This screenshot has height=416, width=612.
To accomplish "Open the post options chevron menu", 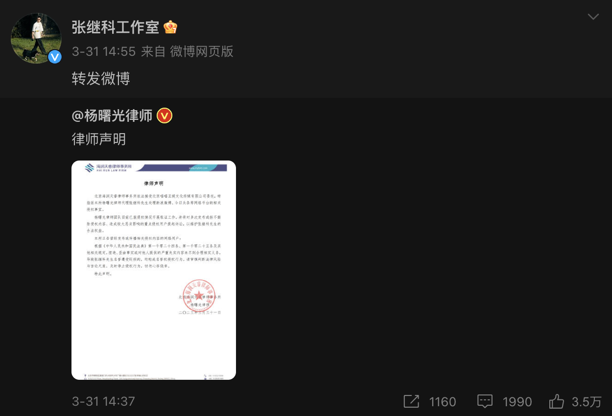I will tap(593, 17).
